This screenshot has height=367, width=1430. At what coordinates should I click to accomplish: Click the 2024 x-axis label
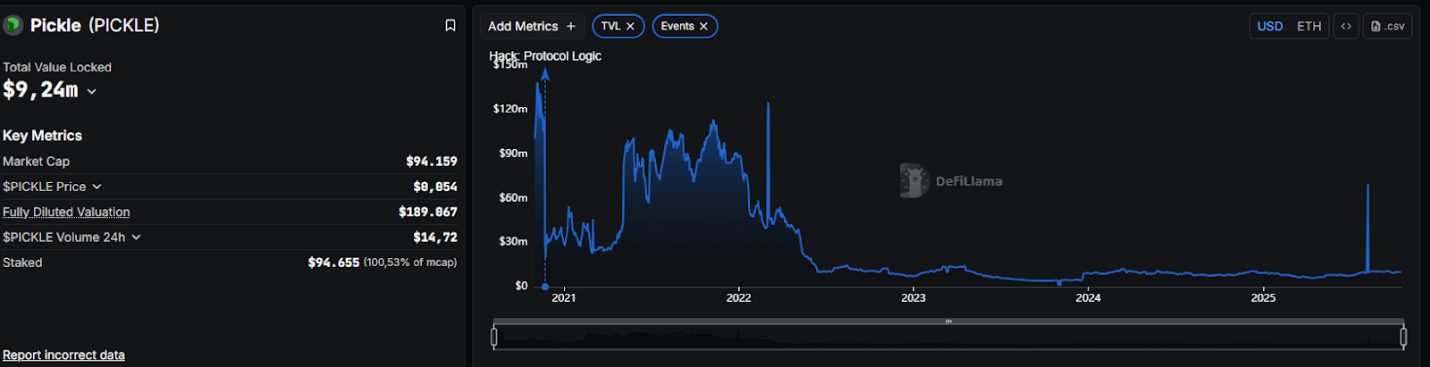click(1088, 298)
